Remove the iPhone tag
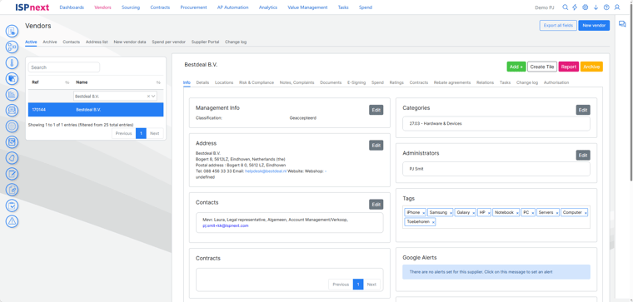 pos(423,212)
